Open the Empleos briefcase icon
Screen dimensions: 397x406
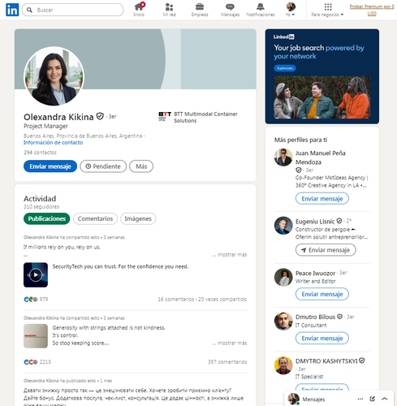(x=200, y=6)
